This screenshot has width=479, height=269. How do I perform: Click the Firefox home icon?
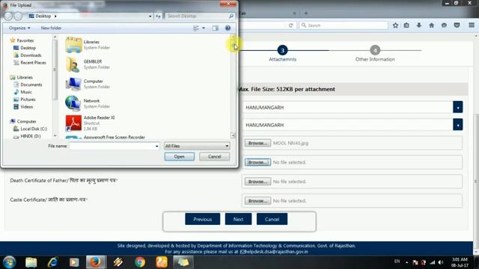(x=431, y=25)
